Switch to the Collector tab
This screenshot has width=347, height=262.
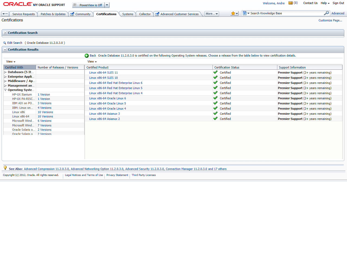(145, 14)
